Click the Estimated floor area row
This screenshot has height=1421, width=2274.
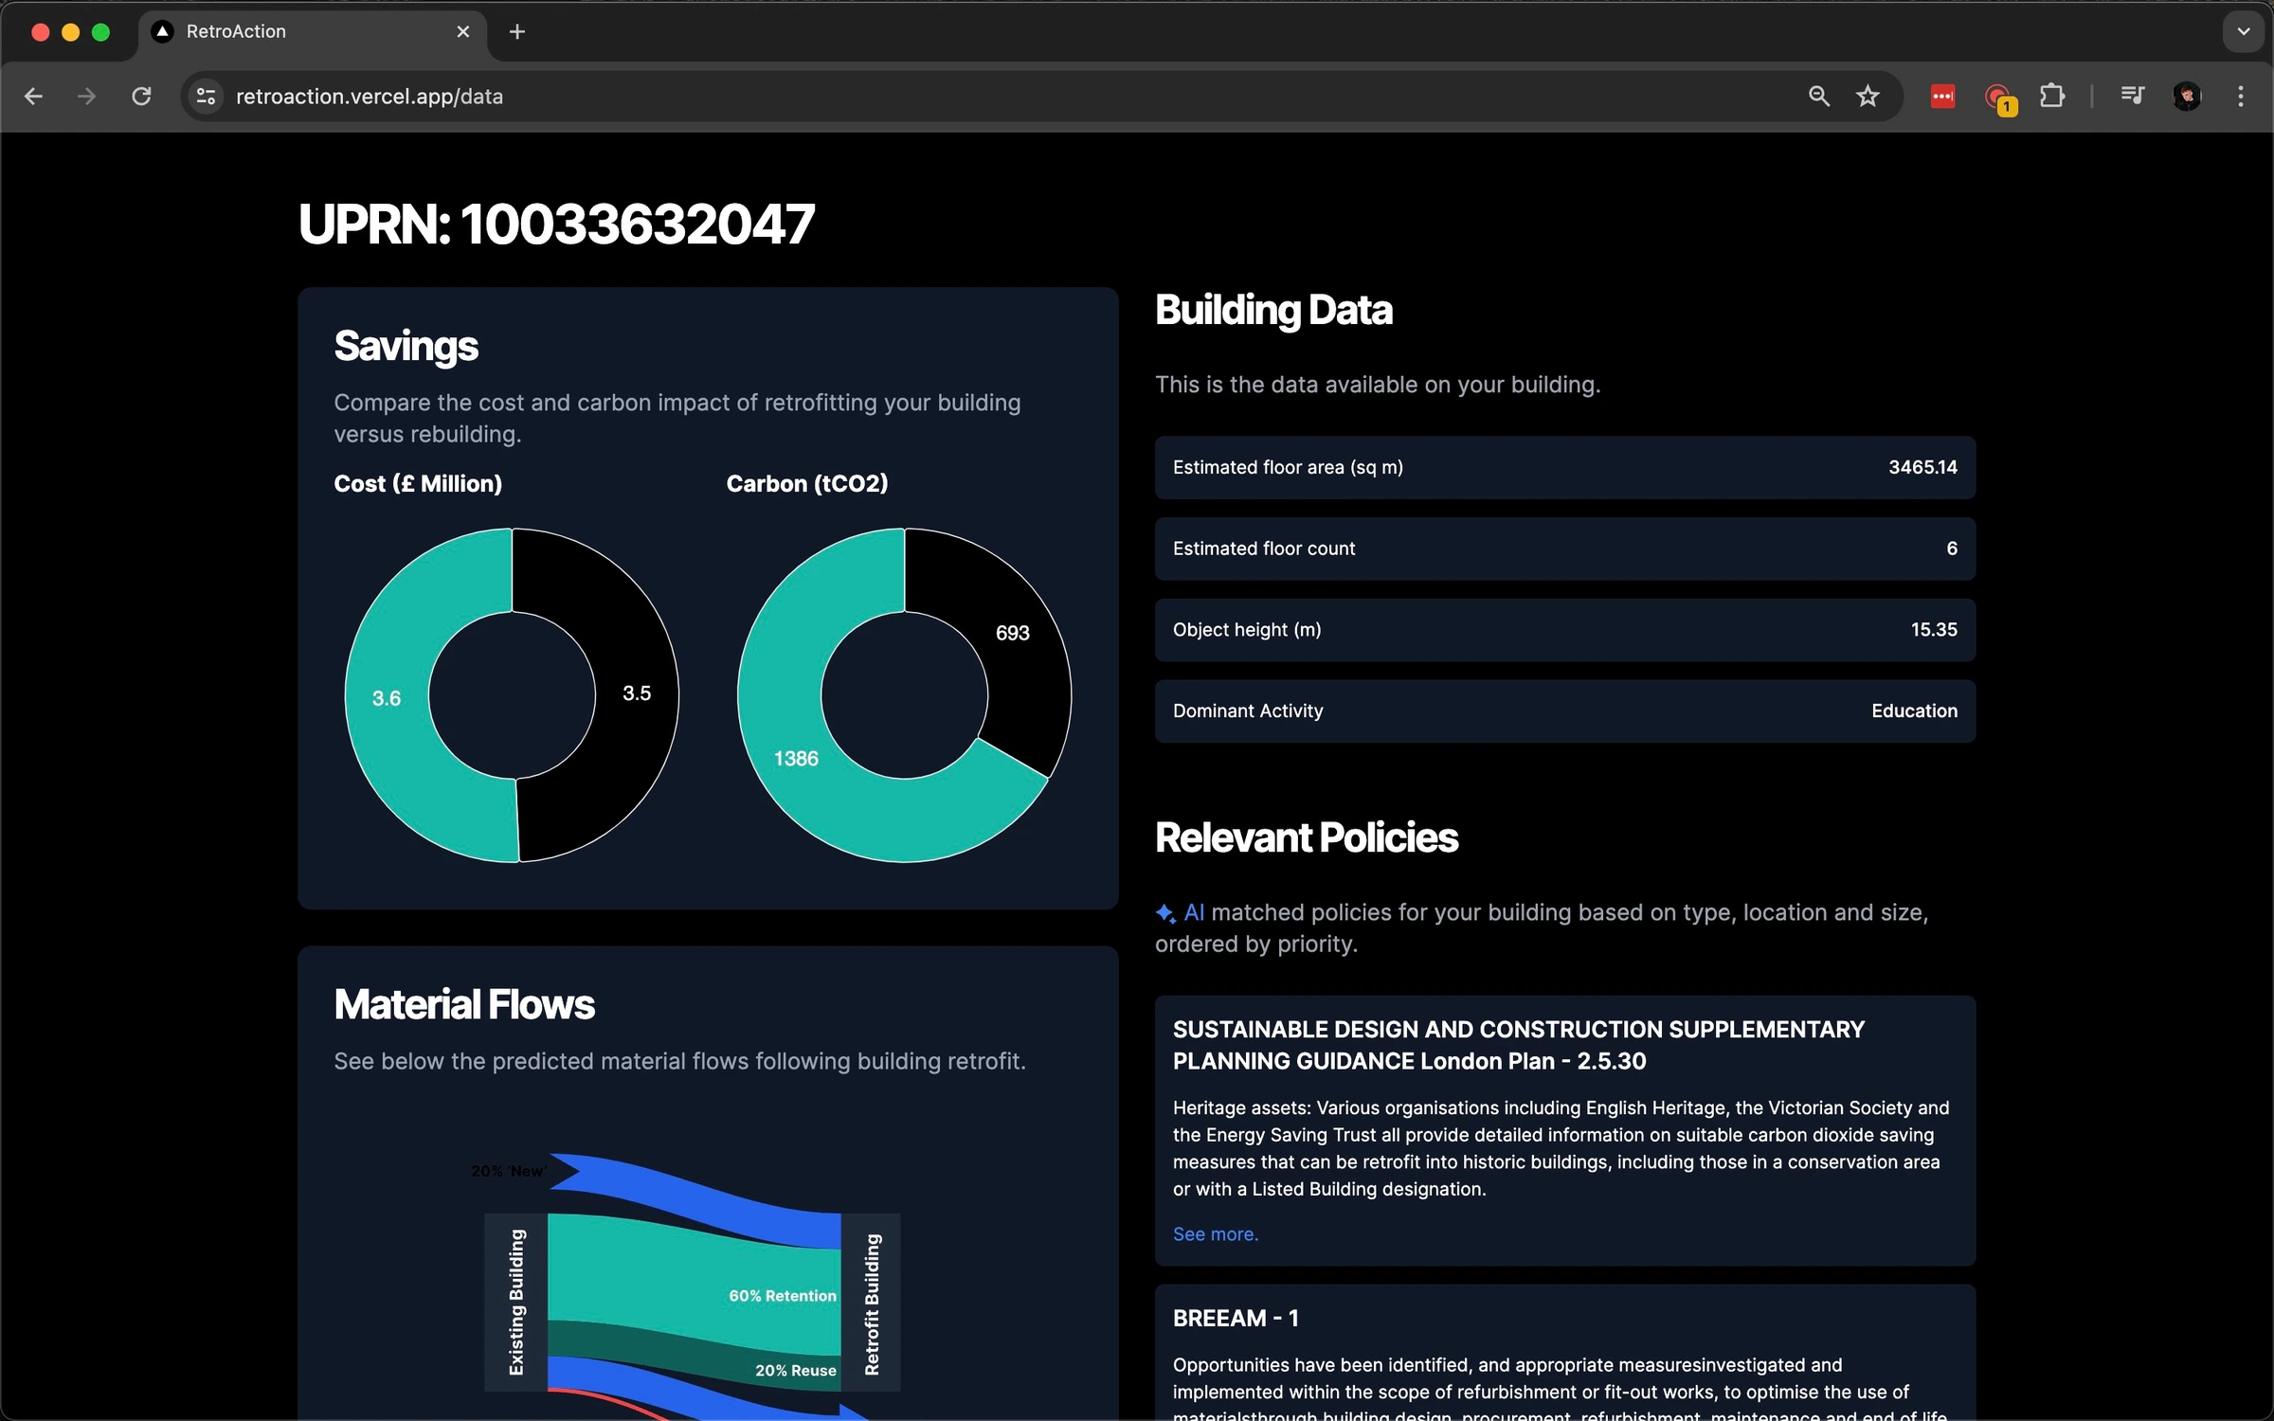pos(1564,468)
